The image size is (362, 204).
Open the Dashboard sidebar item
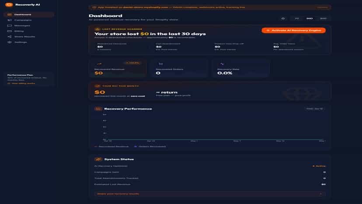click(29, 14)
